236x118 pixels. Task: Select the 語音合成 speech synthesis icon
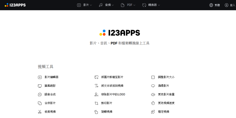pyautogui.click(x=40, y=94)
